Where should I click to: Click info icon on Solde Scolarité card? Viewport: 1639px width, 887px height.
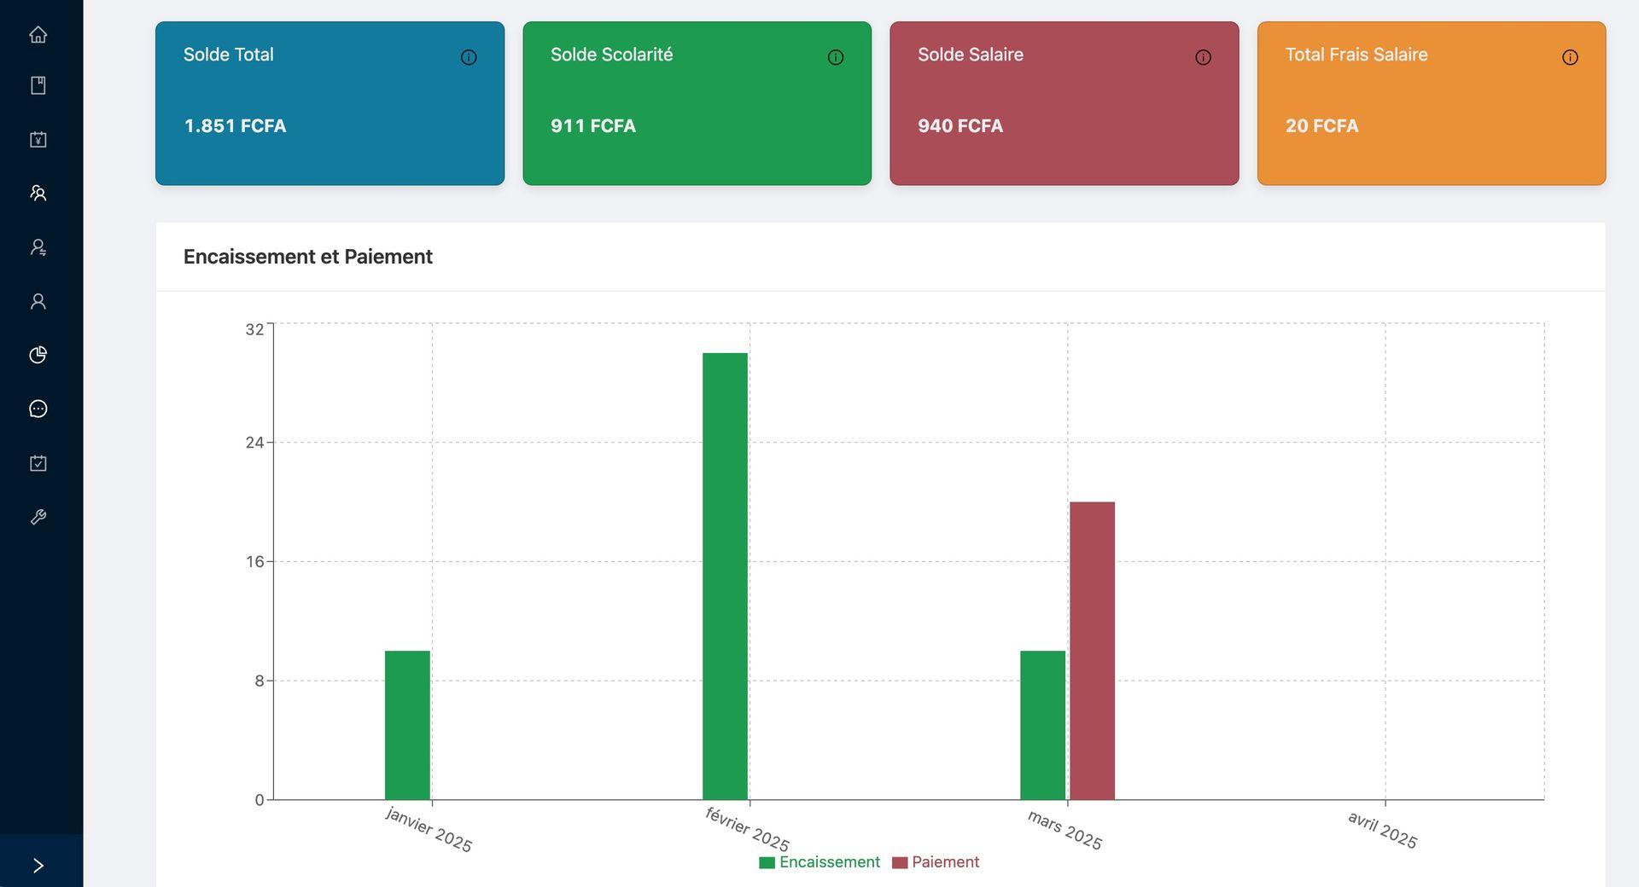[x=836, y=57]
